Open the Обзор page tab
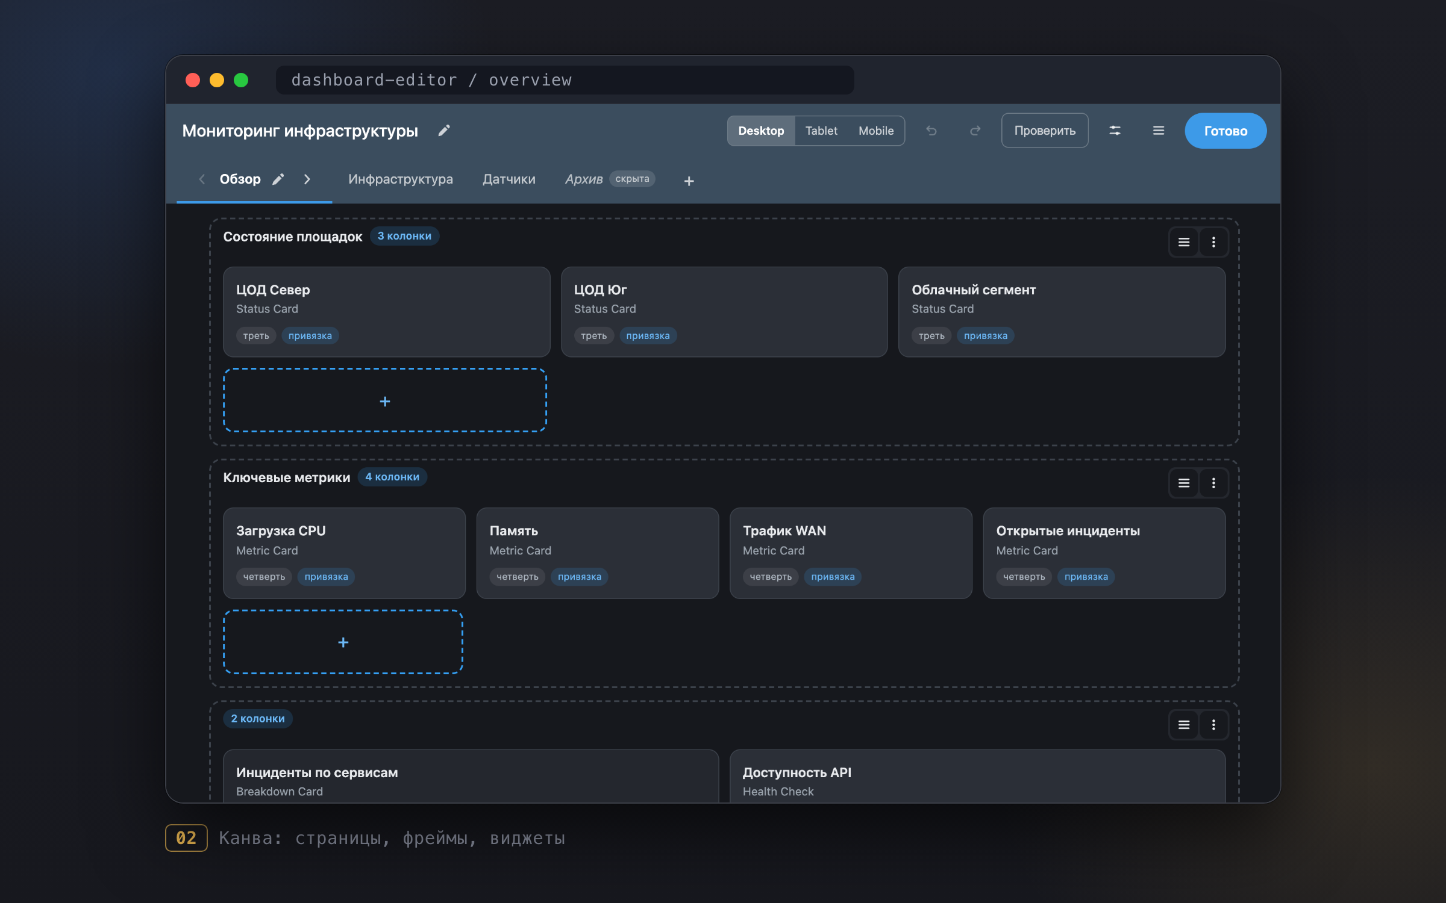 [x=240, y=179]
